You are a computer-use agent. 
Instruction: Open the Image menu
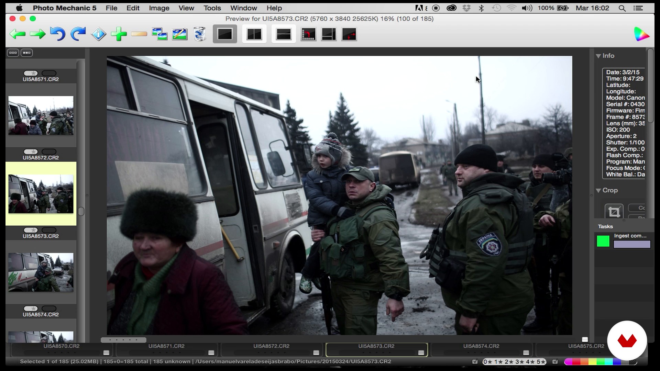[159, 8]
